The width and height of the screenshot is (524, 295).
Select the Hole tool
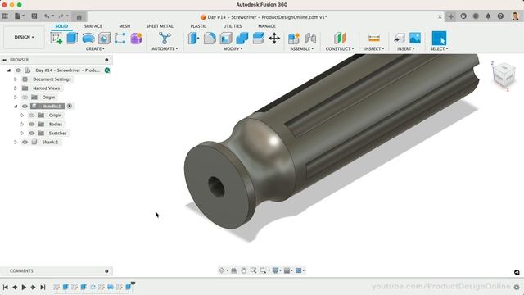(x=104, y=39)
